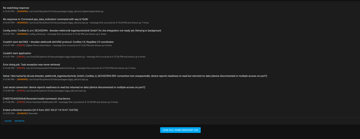Screen dimensions: 360x139
Task: Click zigpy_deconz/uart.py error detail line
Action: (x=45, y=91)
